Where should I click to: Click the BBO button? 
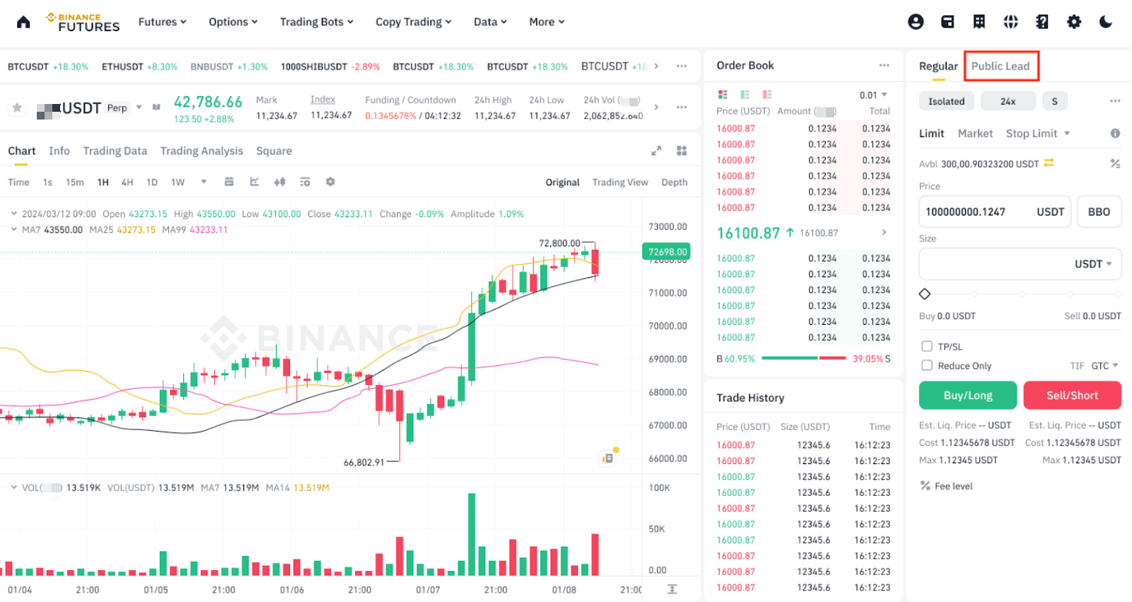1099,212
